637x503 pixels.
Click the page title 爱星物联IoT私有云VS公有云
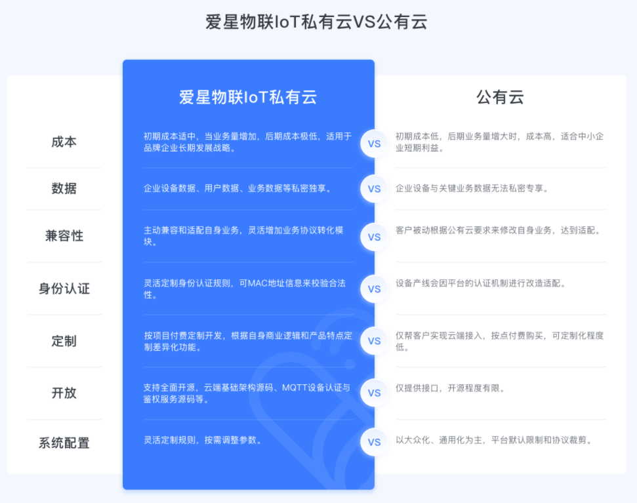point(316,22)
